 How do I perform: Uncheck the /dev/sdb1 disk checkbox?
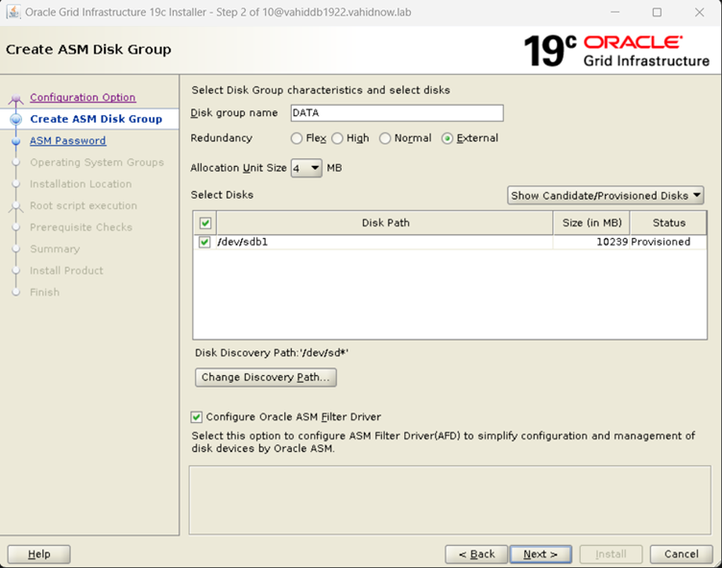pyautogui.click(x=205, y=243)
